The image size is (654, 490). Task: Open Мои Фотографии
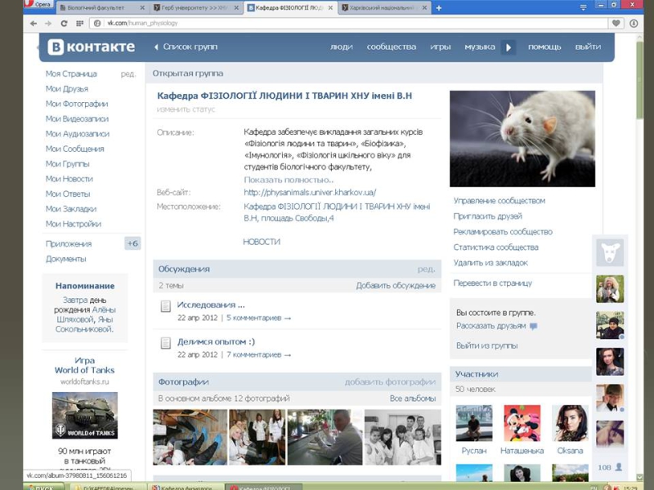tap(77, 104)
